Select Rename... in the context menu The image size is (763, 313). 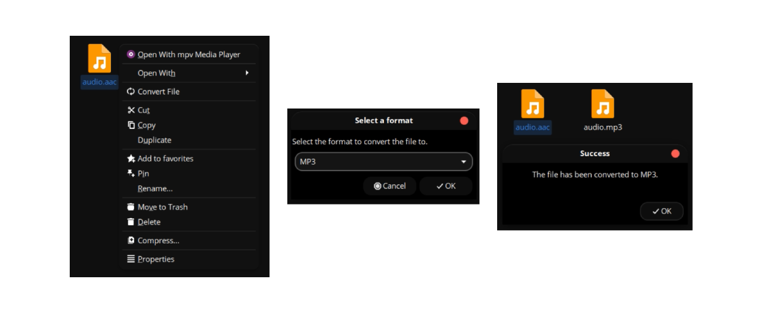coord(155,188)
